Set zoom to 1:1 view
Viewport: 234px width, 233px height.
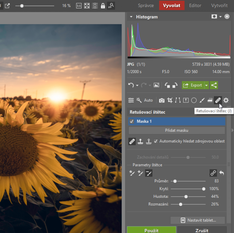click(79, 6)
